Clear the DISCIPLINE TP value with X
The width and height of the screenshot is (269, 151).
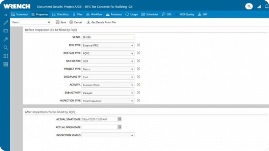coord(138,77)
